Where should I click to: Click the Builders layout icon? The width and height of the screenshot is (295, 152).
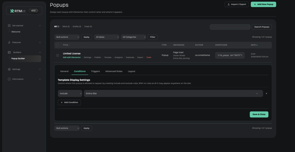pos(9,52)
